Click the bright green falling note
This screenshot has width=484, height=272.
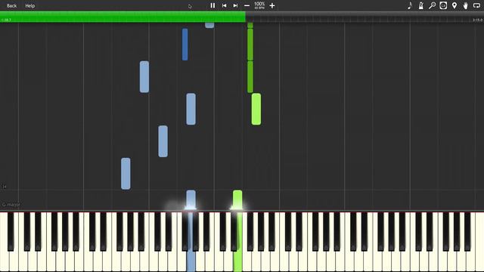(256, 109)
